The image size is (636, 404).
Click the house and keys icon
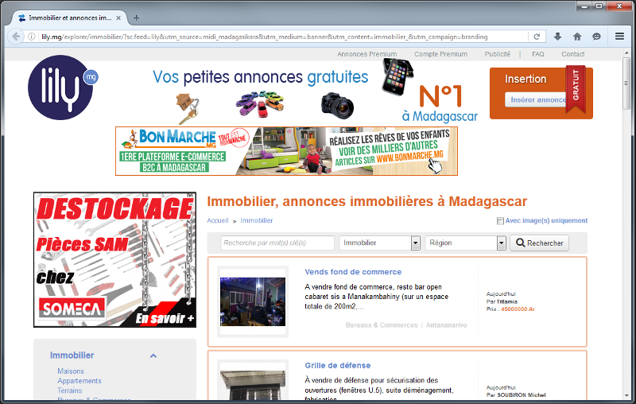click(188, 108)
